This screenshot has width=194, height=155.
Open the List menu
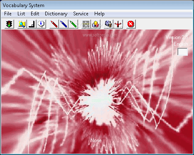(x=21, y=14)
